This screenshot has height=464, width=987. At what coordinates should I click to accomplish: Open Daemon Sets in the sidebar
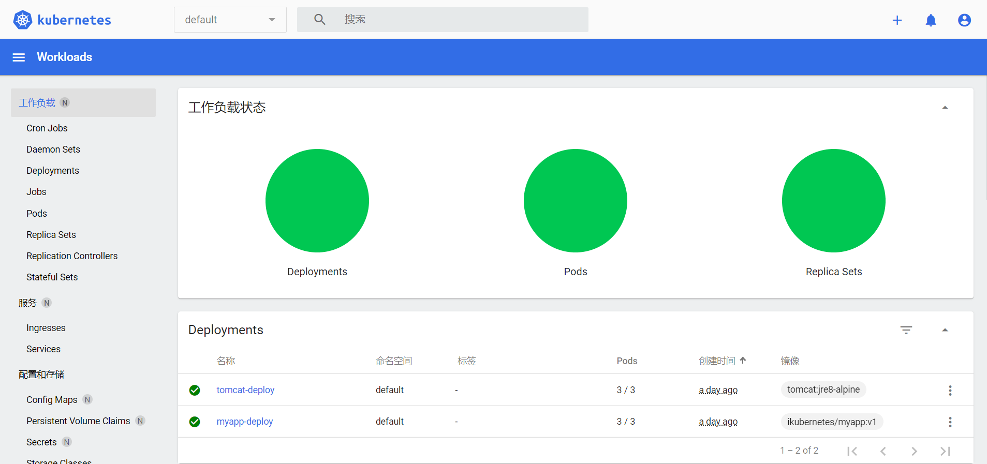53,149
